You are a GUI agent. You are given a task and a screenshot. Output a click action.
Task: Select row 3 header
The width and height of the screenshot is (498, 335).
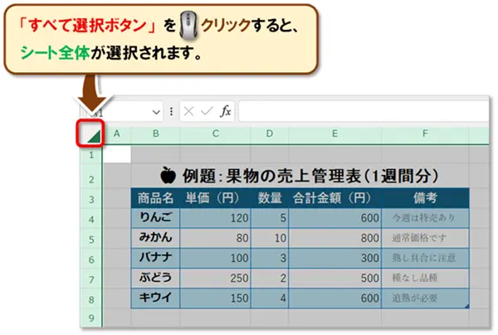coord(91,199)
